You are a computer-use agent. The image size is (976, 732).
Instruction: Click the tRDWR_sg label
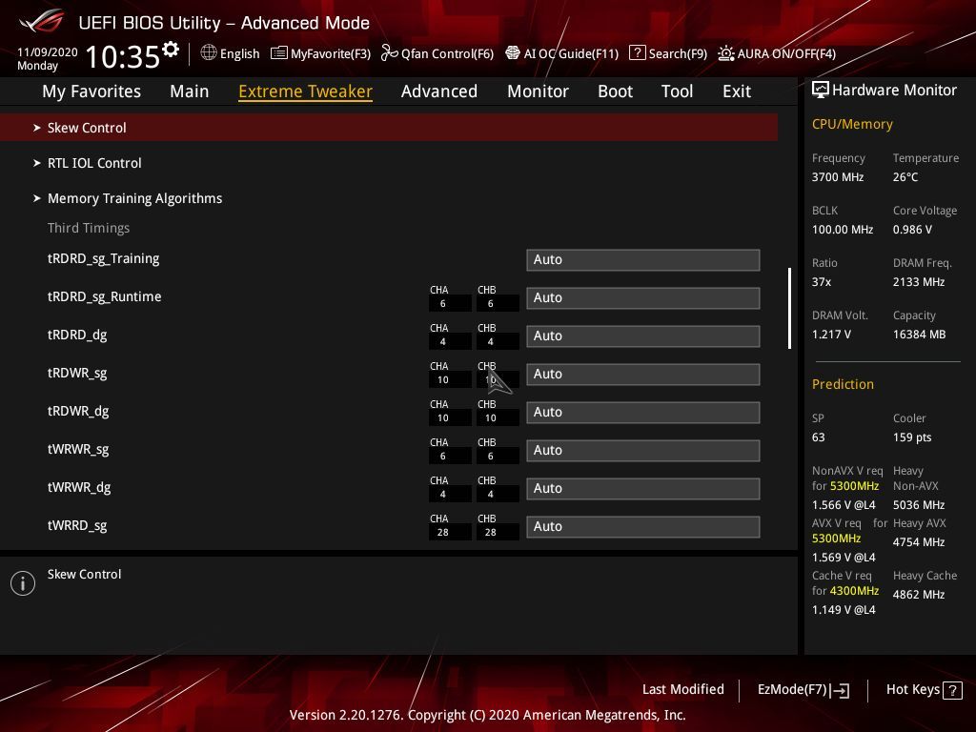[x=77, y=374]
